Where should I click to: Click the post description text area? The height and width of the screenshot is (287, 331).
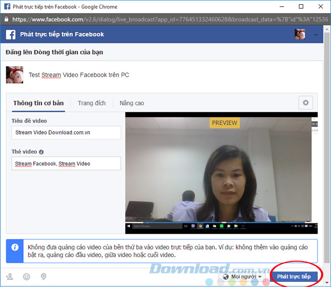pos(155,75)
